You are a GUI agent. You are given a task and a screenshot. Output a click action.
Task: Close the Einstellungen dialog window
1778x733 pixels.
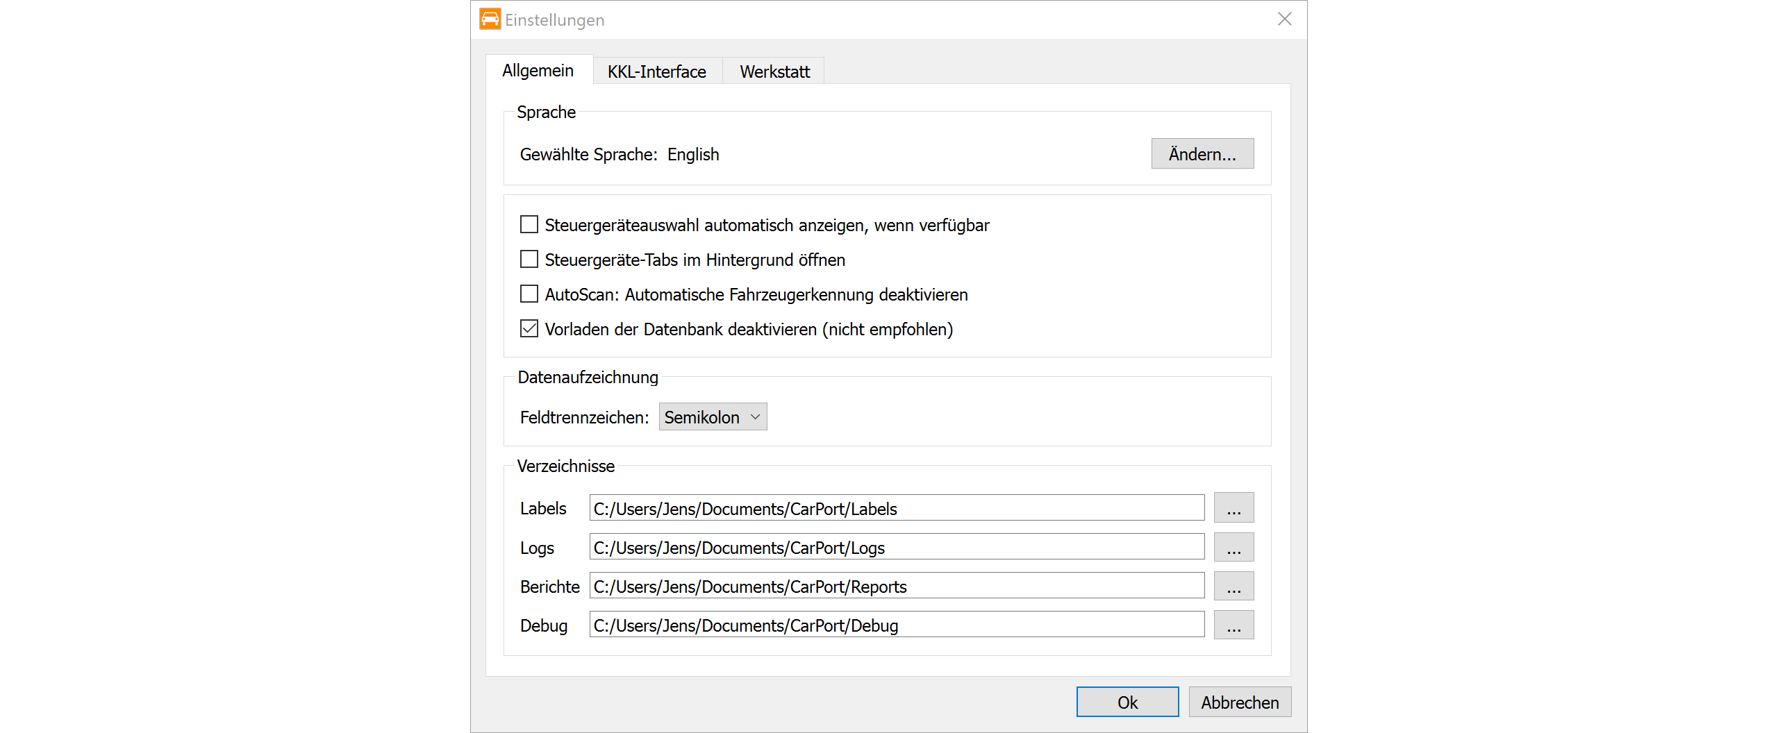[1284, 19]
